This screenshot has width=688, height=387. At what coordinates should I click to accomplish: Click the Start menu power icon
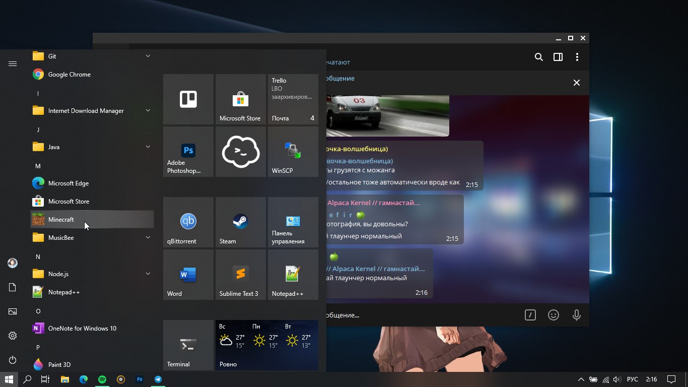coord(13,360)
